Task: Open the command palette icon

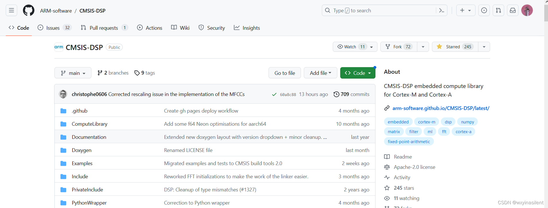Action: [442, 11]
